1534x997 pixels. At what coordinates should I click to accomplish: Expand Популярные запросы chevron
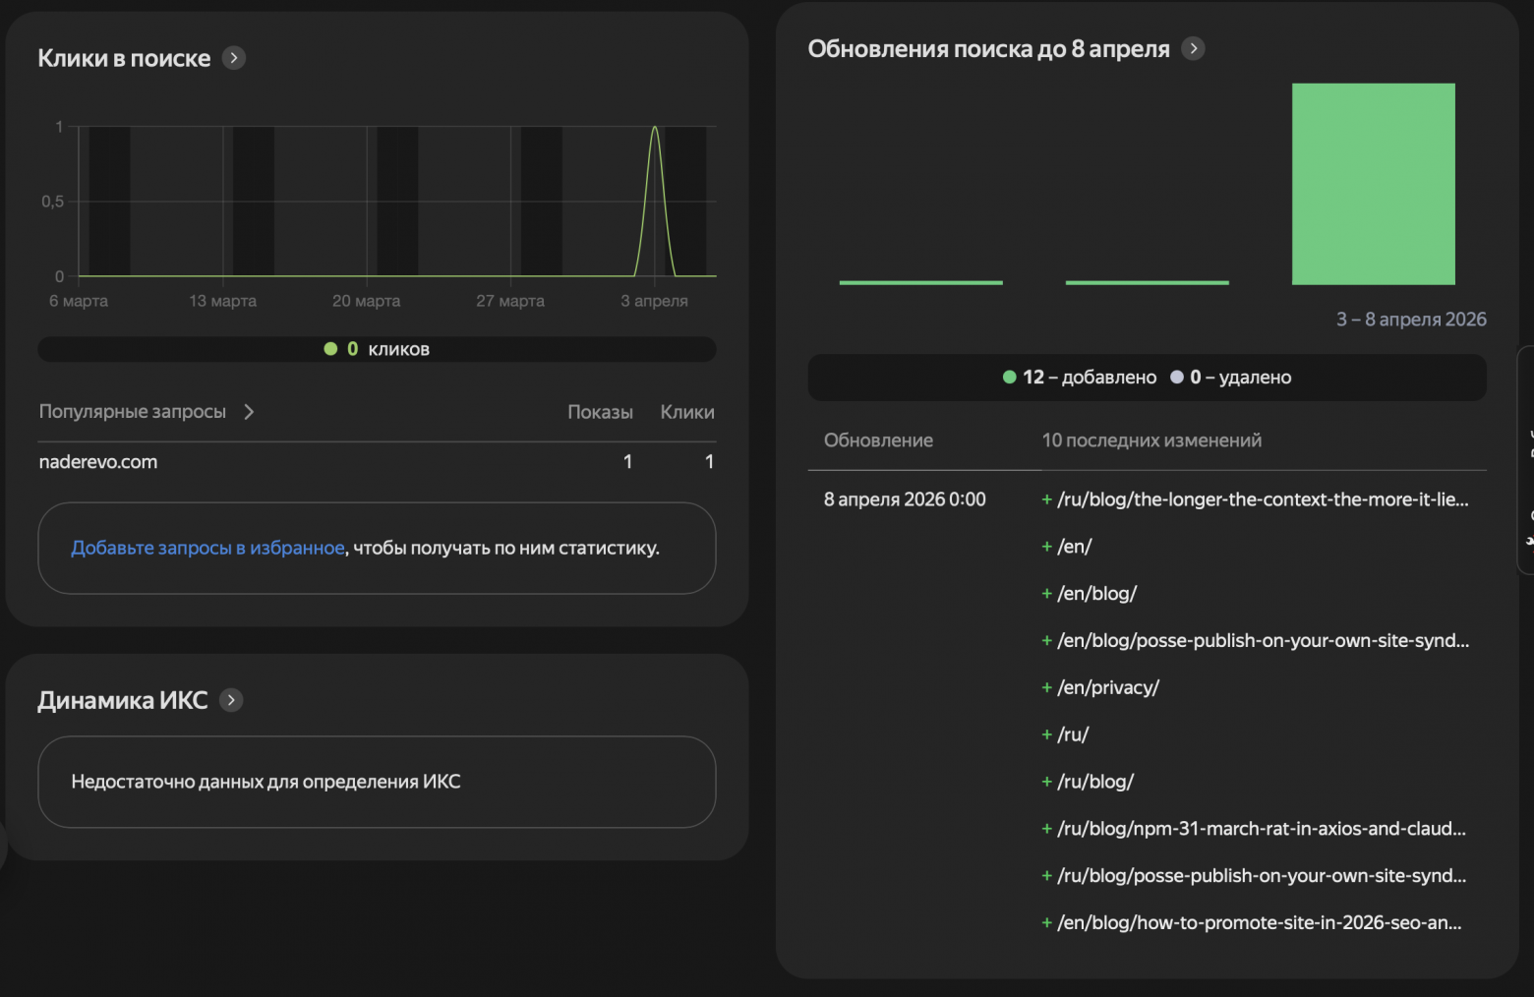pyautogui.click(x=249, y=412)
